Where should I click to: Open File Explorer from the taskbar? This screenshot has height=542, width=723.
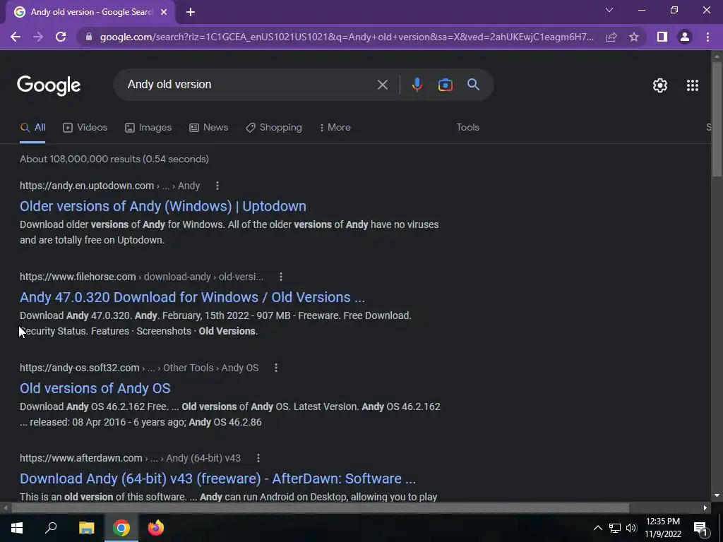[x=86, y=528]
